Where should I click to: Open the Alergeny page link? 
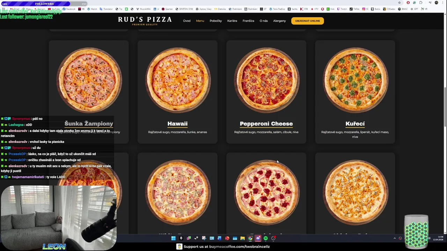[x=279, y=21]
